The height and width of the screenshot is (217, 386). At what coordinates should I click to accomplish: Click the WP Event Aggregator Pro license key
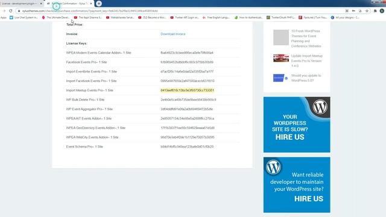pyautogui.click(x=186, y=109)
